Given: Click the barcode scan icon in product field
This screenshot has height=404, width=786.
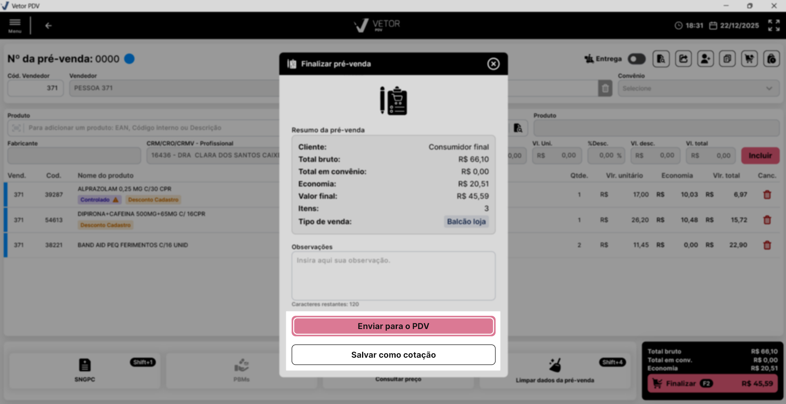Looking at the screenshot, I should click(x=16, y=128).
